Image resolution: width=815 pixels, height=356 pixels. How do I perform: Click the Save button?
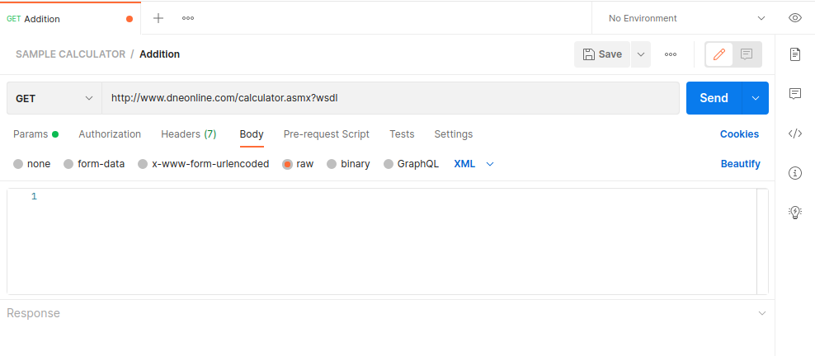[x=602, y=54]
